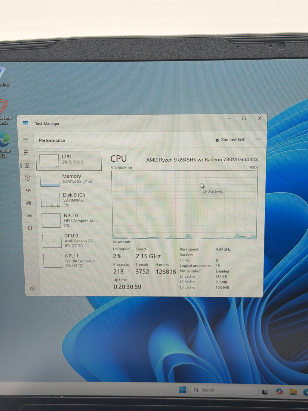
Task: Click the 2.15 GHz speed value
Action: 148,256
